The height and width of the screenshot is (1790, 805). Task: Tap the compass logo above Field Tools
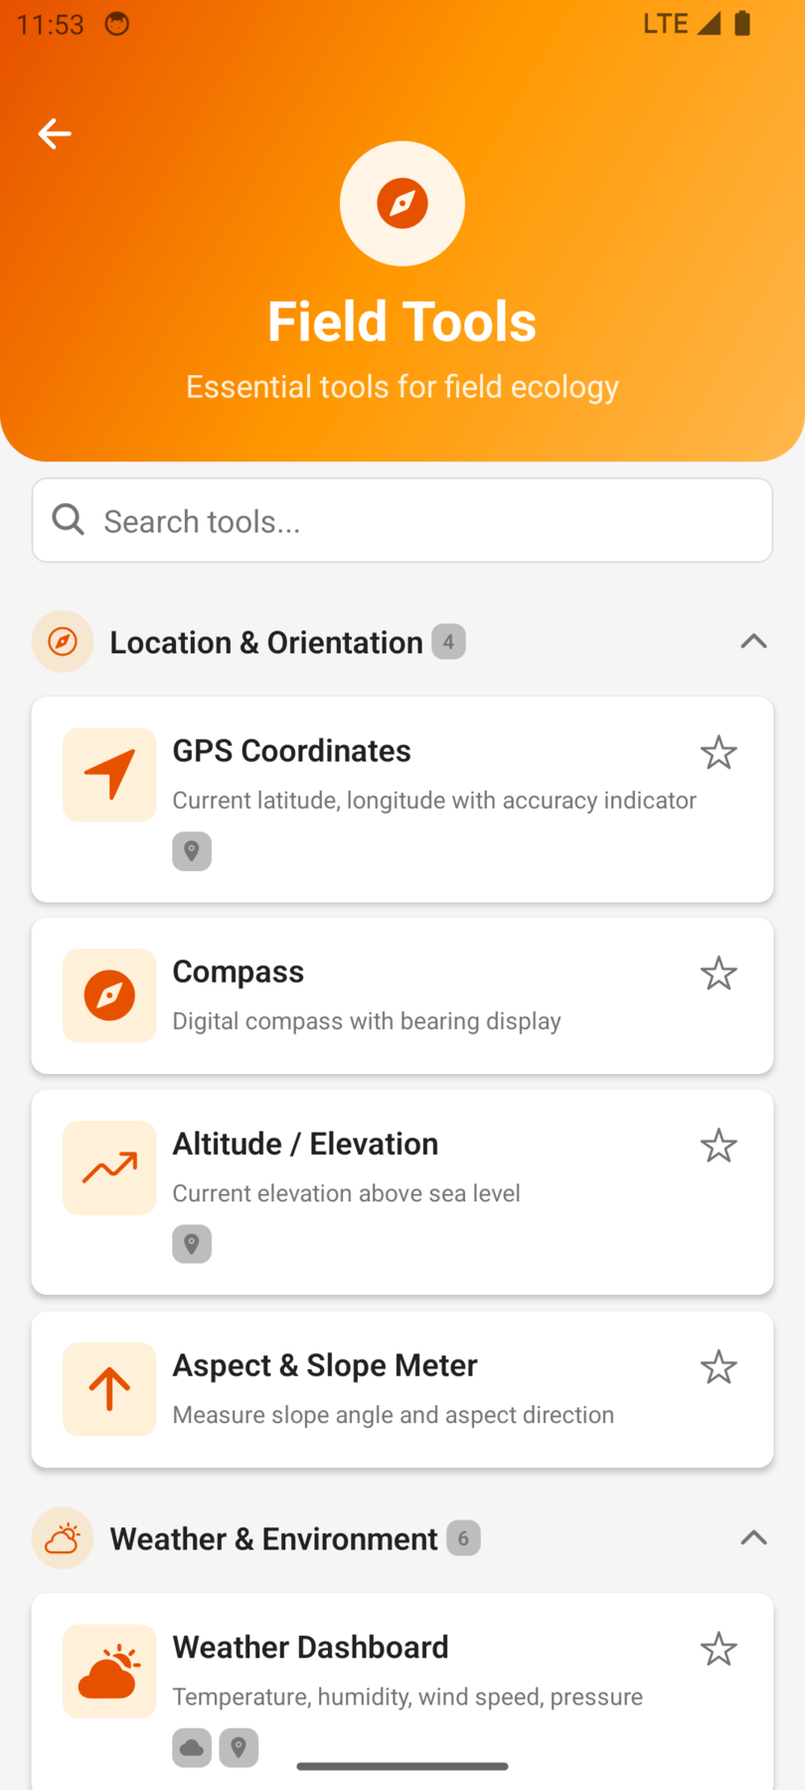click(402, 204)
